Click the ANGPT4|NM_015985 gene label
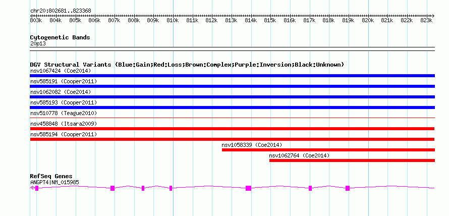Screen dimensions: 449x216 tap(54, 182)
